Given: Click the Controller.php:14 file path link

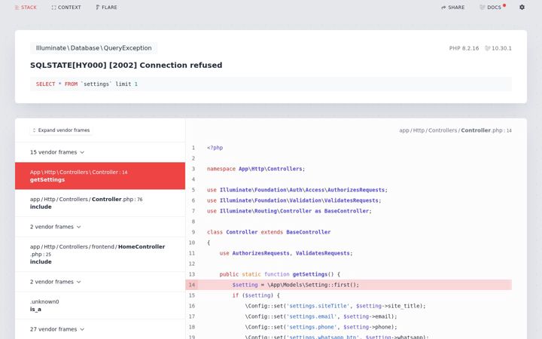Looking at the screenshot, I should pos(455,130).
